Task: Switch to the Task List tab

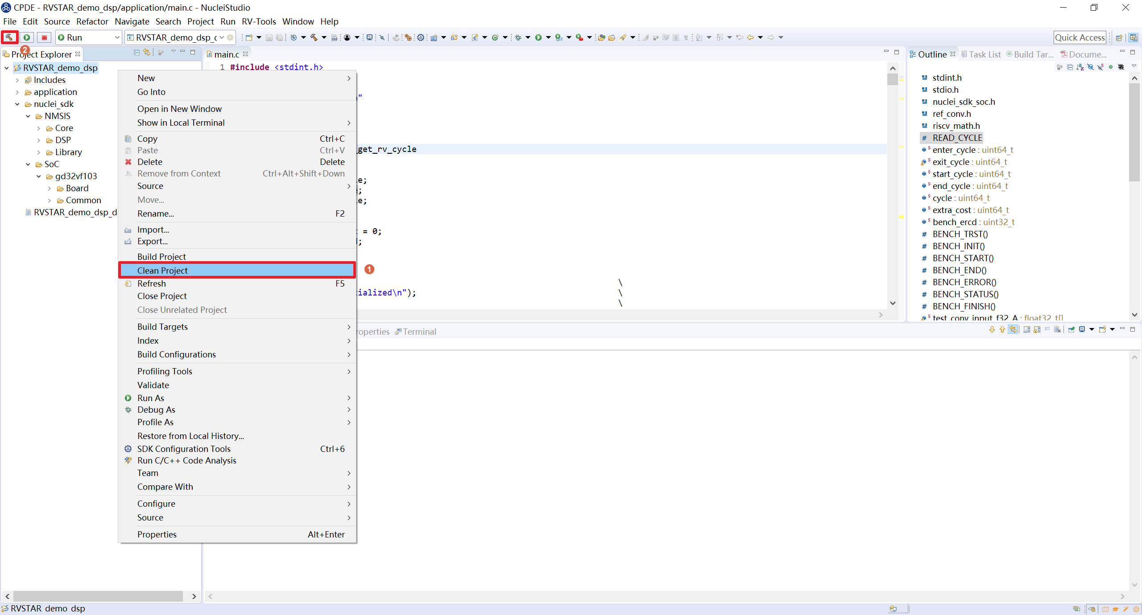Action: 981,54
